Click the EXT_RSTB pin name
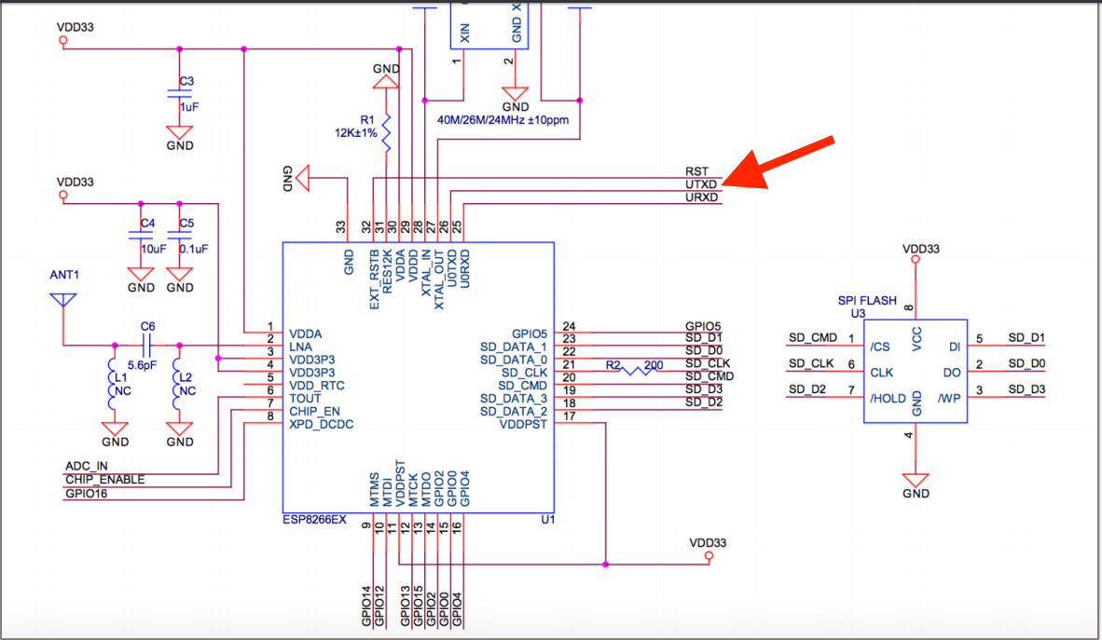Image resolution: width=1102 pixels, height=640 pixels. pyautogui.click(x=374, y=279)
